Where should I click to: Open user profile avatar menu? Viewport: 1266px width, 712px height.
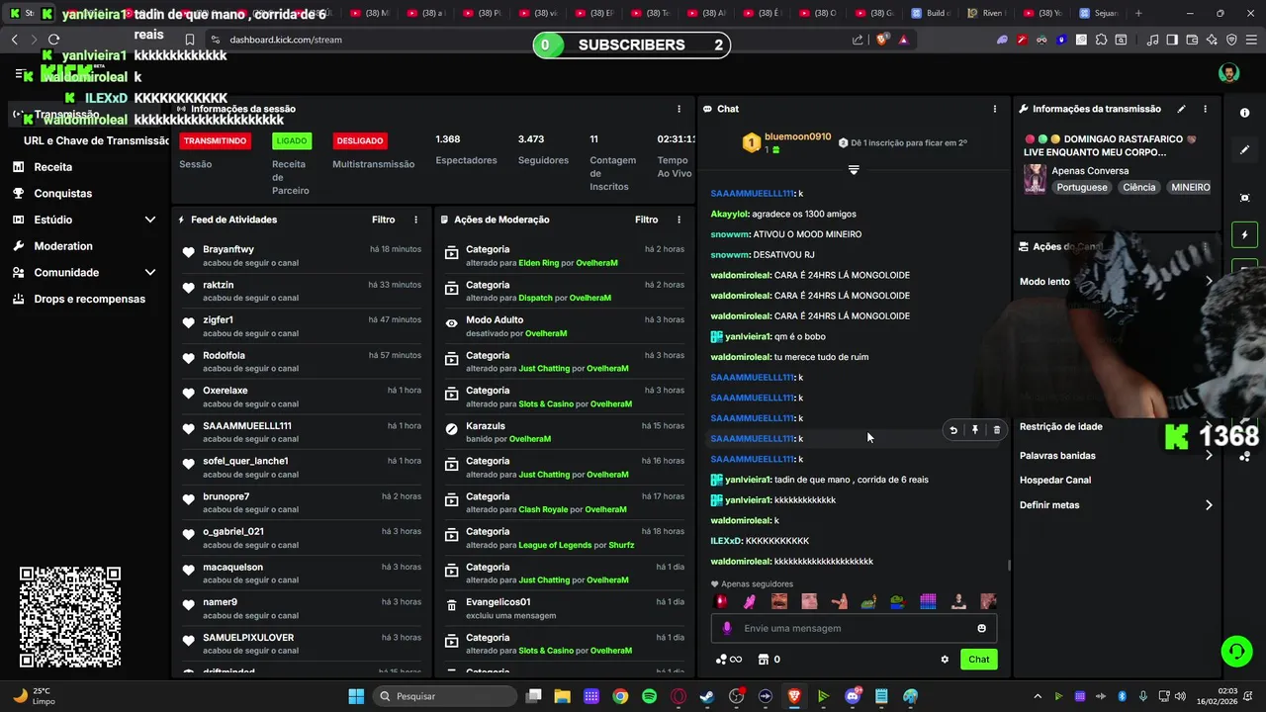(x=1228, y=74)
